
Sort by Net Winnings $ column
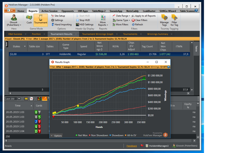click(x=99, y=46)
